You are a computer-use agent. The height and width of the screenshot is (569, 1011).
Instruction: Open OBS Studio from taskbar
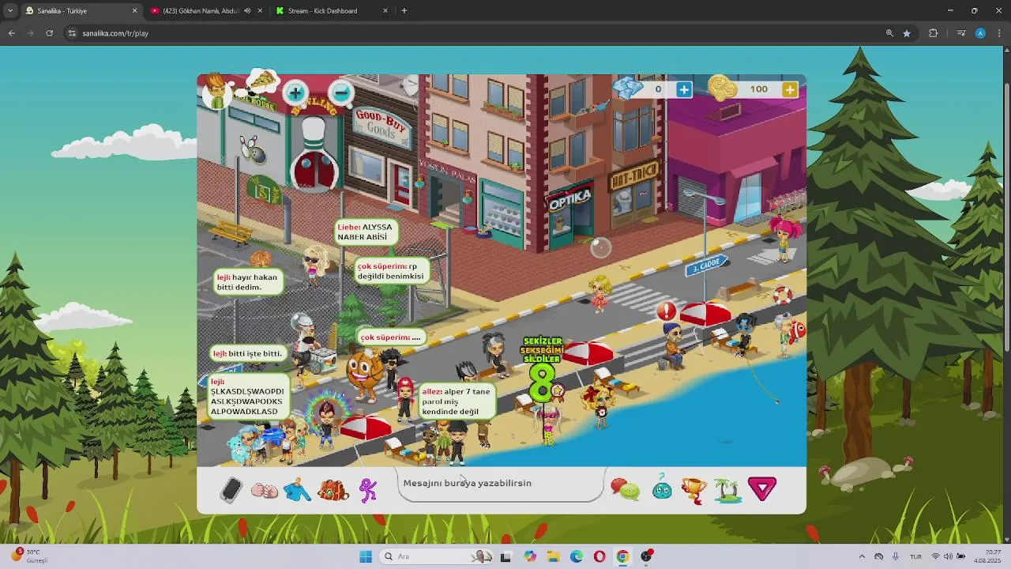[x=647, y=556]
